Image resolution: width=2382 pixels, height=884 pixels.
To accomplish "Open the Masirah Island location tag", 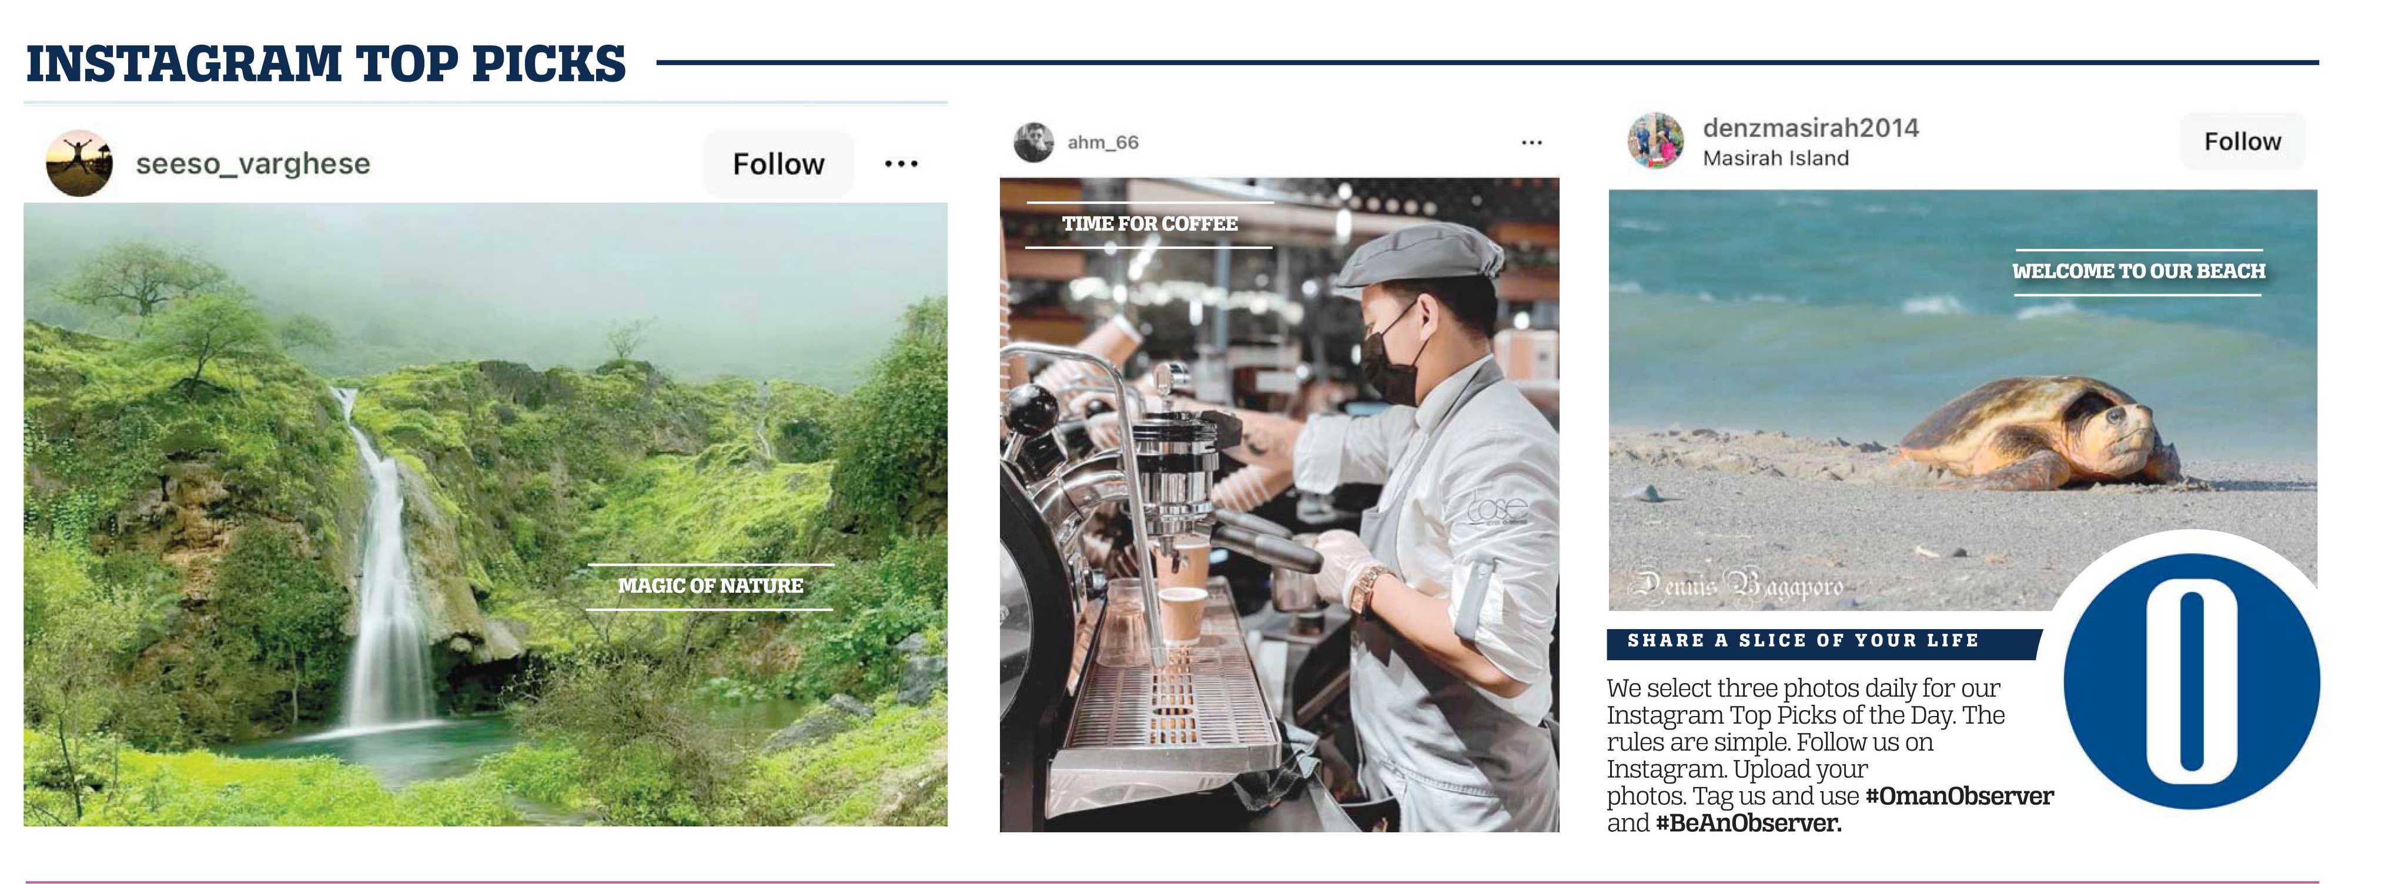I will pos(1775,158).
